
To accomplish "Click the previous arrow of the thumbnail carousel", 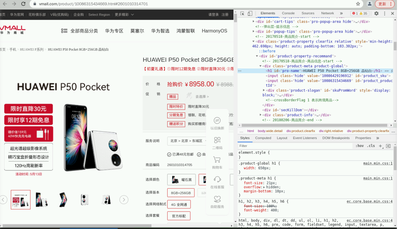I will coord(3,200).
